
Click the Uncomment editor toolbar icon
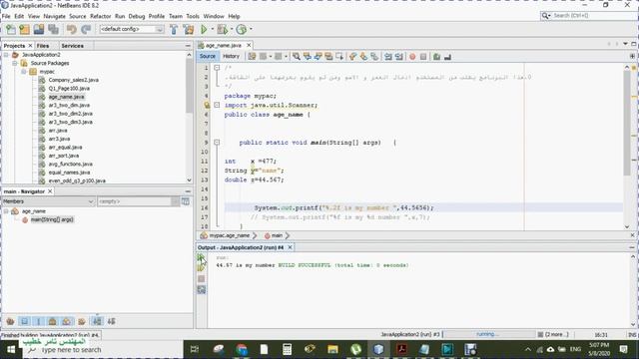click(447, 57)
